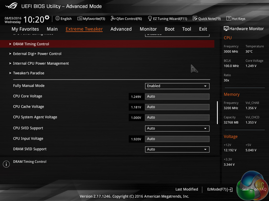Viewport: 269px width, 201px height.
Task: Click English language selector
Action: tap(63, 19)
